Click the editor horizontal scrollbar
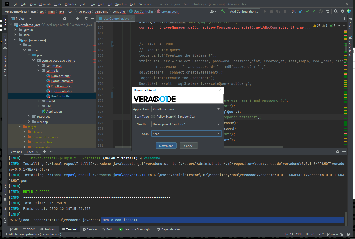355x239 pixels. coord(199,147)
